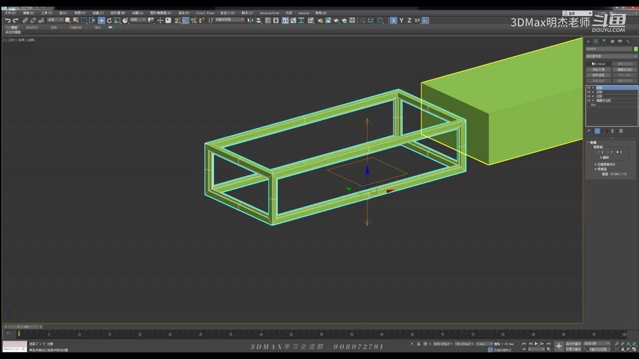This screenshot has width=639, height=359.
Task: Click the Undo arrow in the toolbar
Action: pyautogui.click(x=7, y=20)
